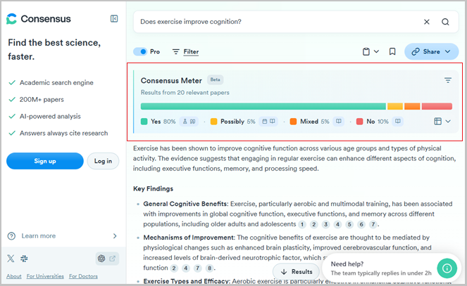Click 'Answers always cite research' sidebar item
This screenshot has height=286, width=467.
tap(63, 134)
